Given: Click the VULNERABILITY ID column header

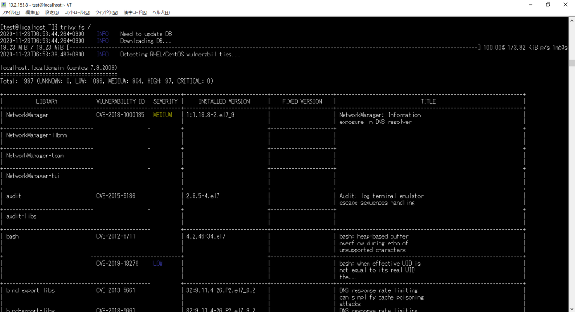Looking at the screenshot, I should pyautogui.click(x=120, y=101).
